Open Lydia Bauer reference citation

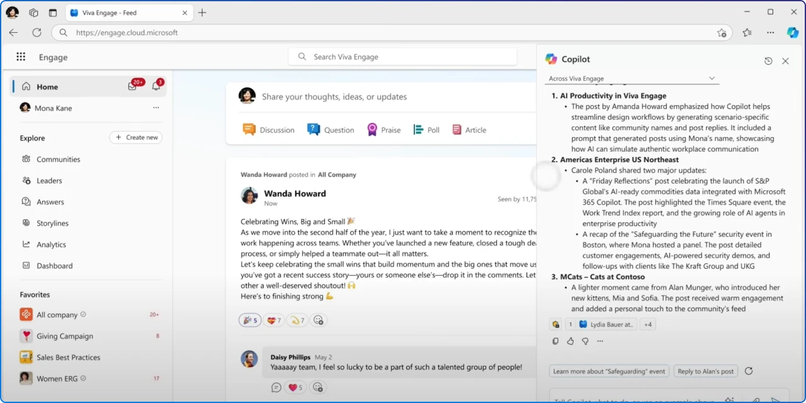click(606, 324)
